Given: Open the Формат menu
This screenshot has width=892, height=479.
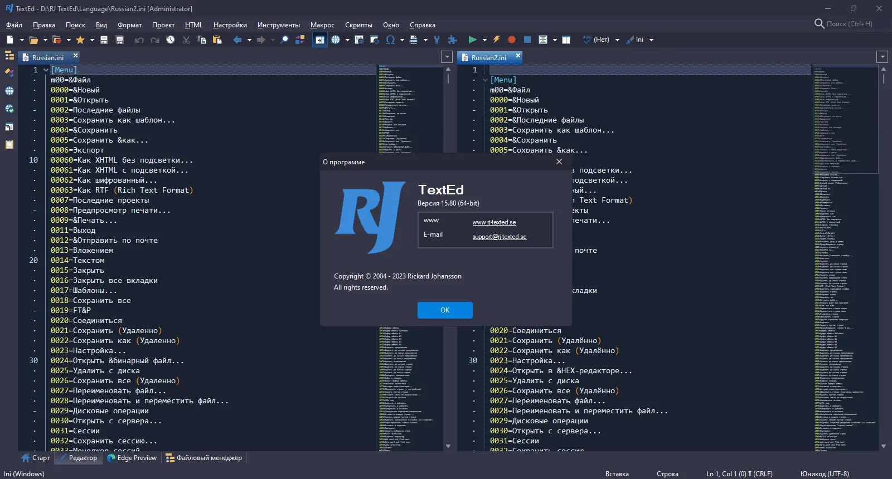Looking at the screenshot, I should tap(129, 25).
